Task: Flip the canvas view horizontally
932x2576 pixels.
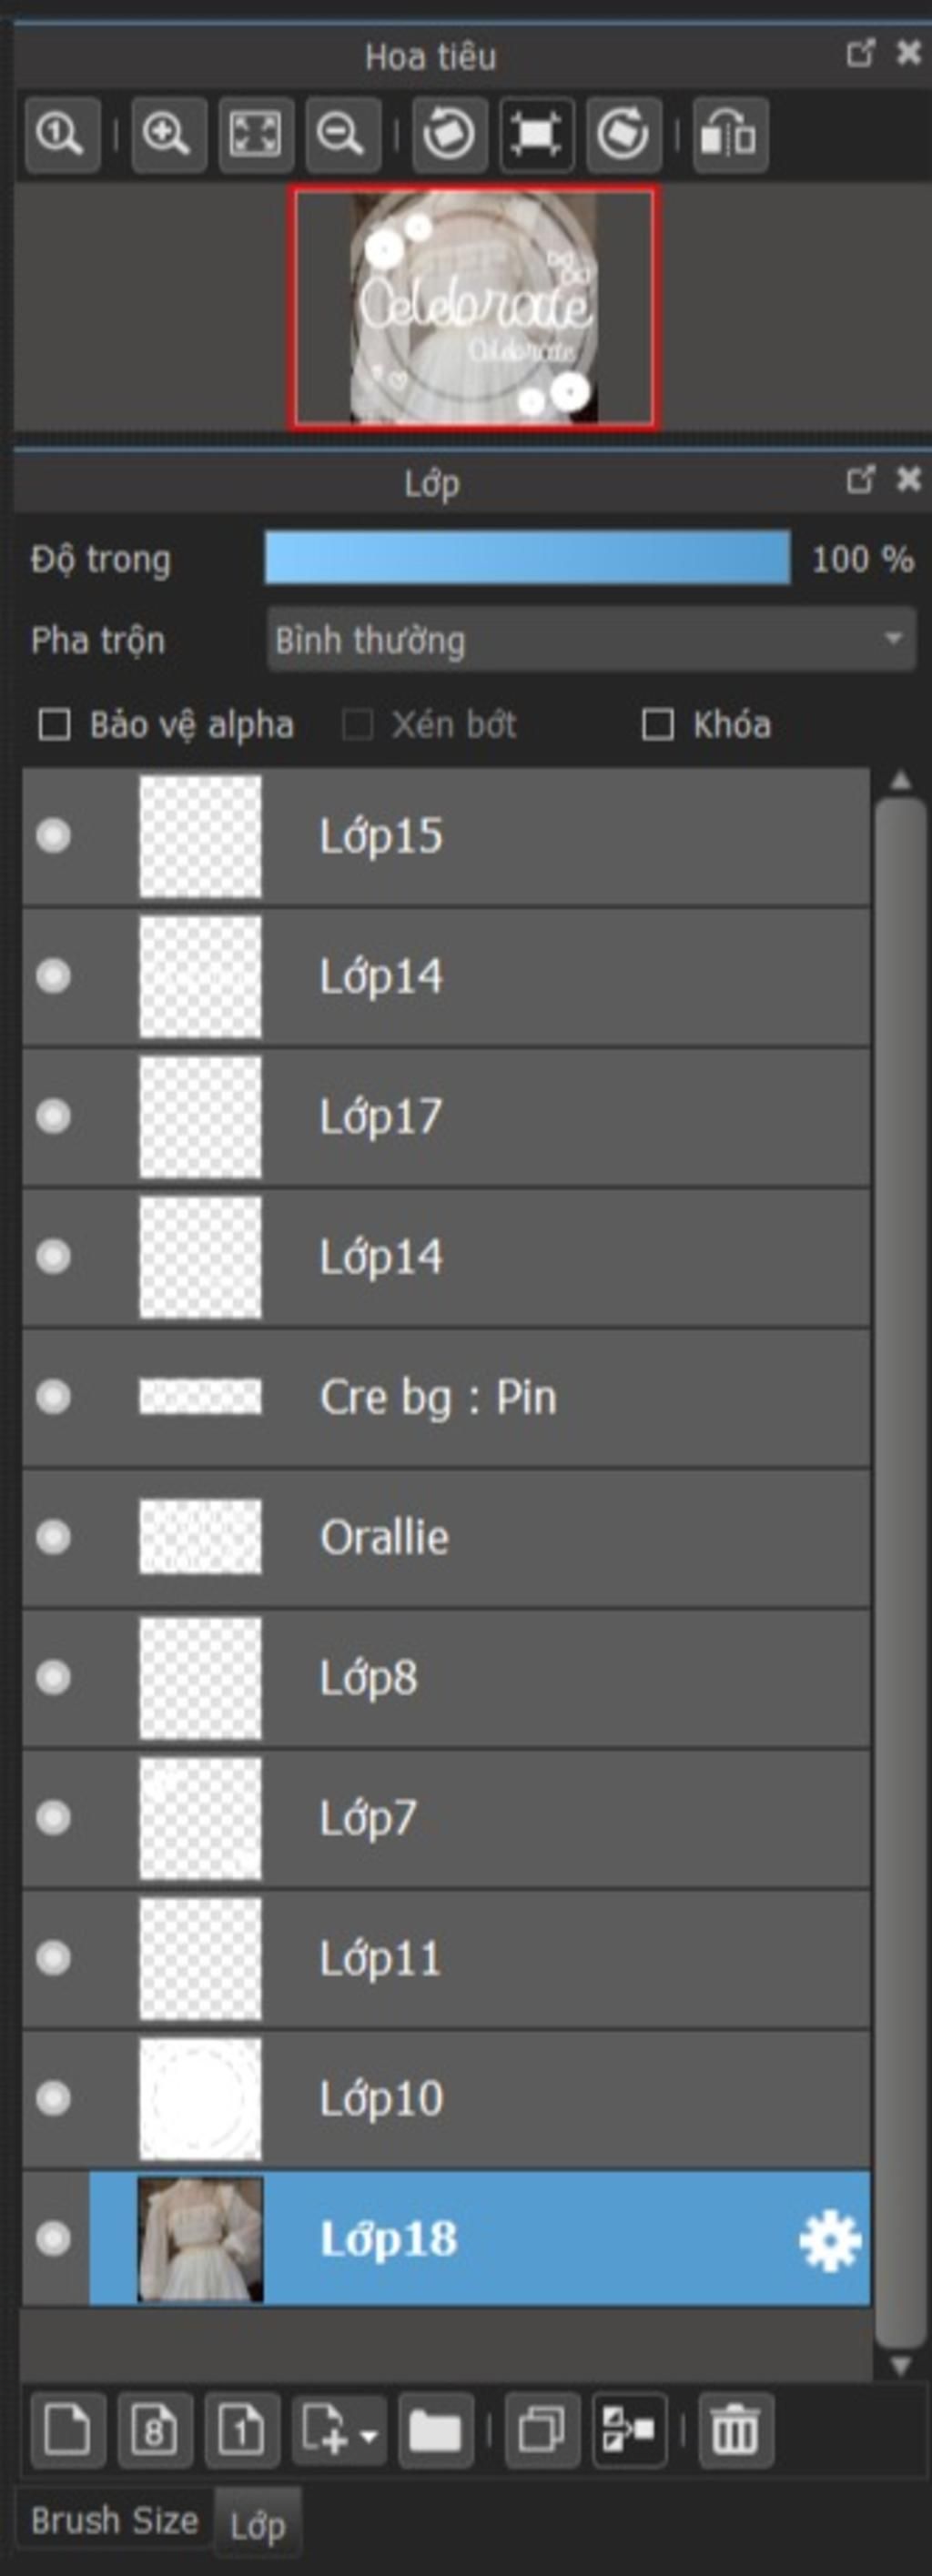Action: click(x=730, y=135)
